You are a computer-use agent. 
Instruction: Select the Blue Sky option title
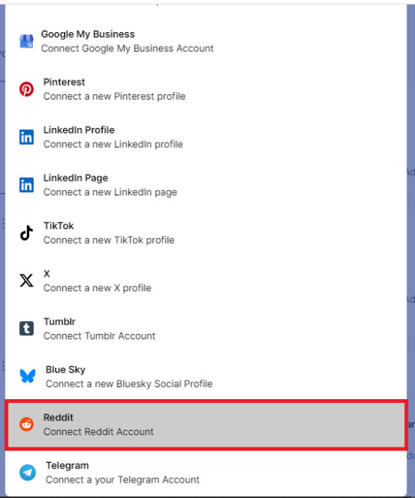click(66, 370)
